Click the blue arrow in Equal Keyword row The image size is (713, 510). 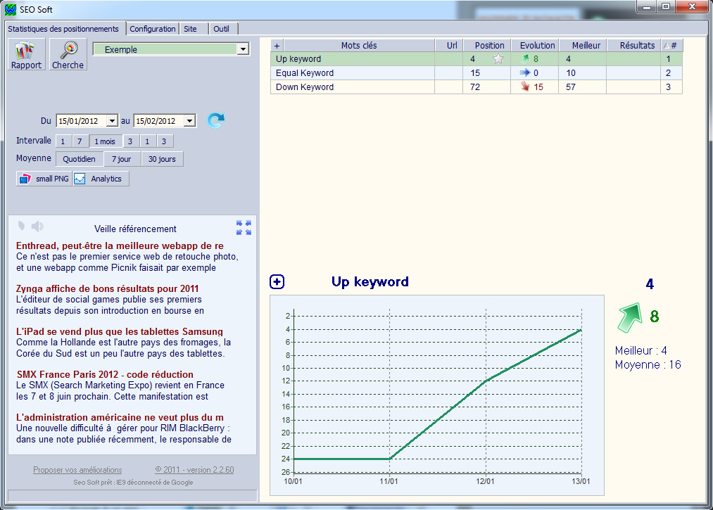[525, 72]
